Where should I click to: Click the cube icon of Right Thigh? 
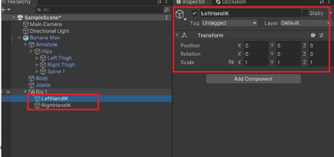43,65
